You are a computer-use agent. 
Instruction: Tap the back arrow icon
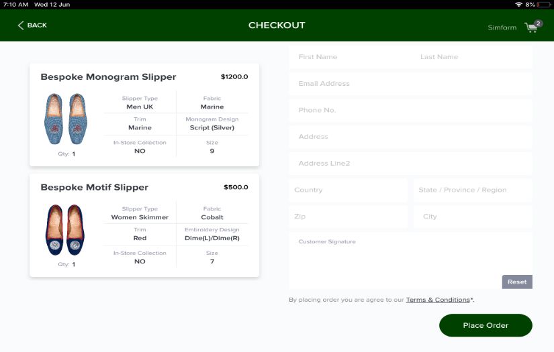coord(21,25)
